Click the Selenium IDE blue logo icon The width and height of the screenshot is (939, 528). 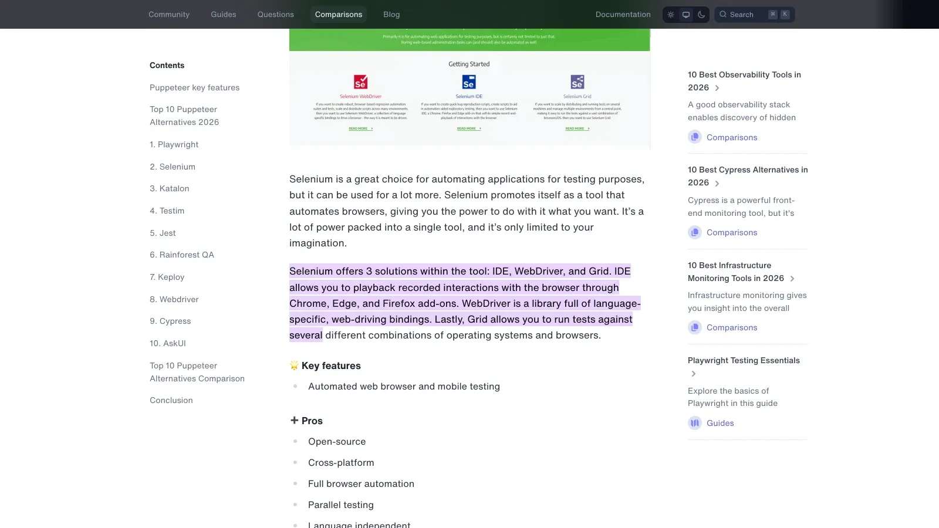click(x=469, y=82)
